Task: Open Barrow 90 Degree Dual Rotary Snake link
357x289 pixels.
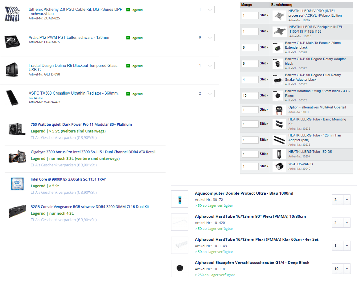Action: (313, 77)
